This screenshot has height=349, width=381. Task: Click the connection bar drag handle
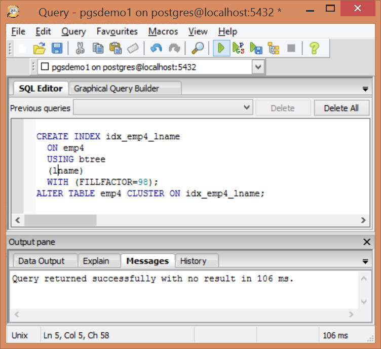point(33,67)
